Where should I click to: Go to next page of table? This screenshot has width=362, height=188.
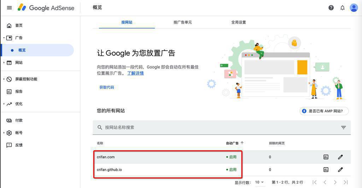(x=335, y=182)
